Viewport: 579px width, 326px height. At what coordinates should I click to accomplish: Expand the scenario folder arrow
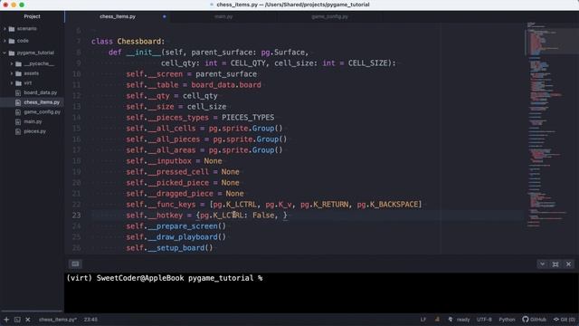coord(5,29)
